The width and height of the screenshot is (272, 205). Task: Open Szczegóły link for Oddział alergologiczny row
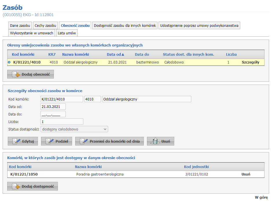250,62
